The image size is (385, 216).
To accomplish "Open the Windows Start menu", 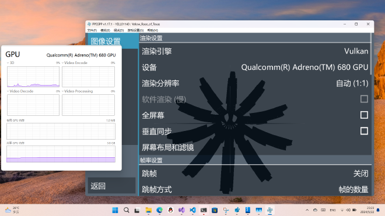I will [x=115, y=210].
